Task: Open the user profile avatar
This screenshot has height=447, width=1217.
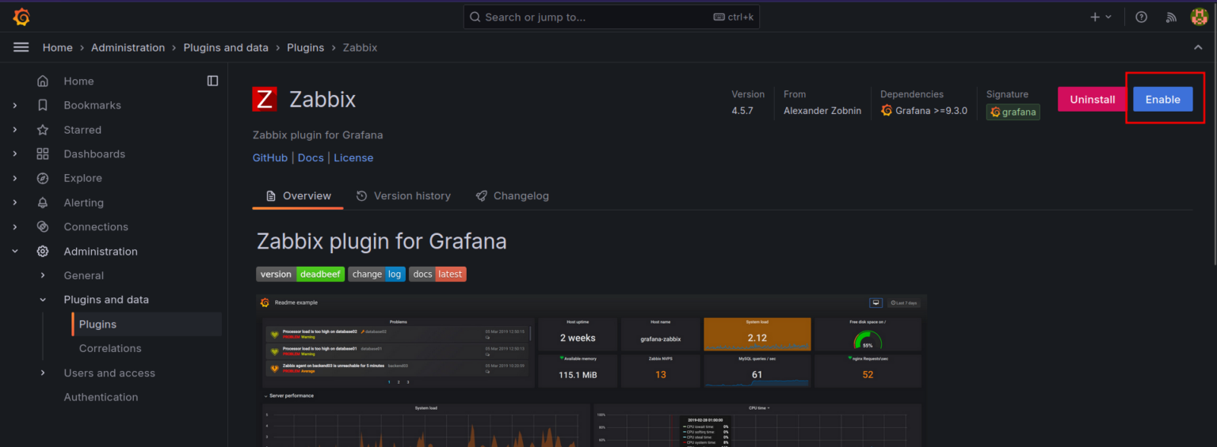Action: (1200, 17)
